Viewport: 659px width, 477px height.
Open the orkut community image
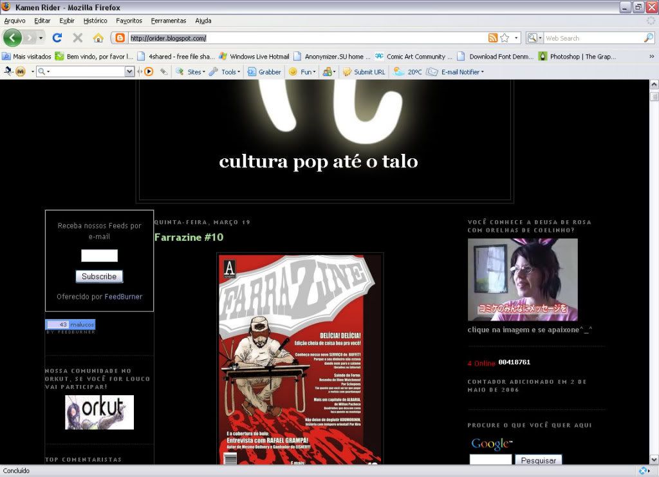pos(99,412)
